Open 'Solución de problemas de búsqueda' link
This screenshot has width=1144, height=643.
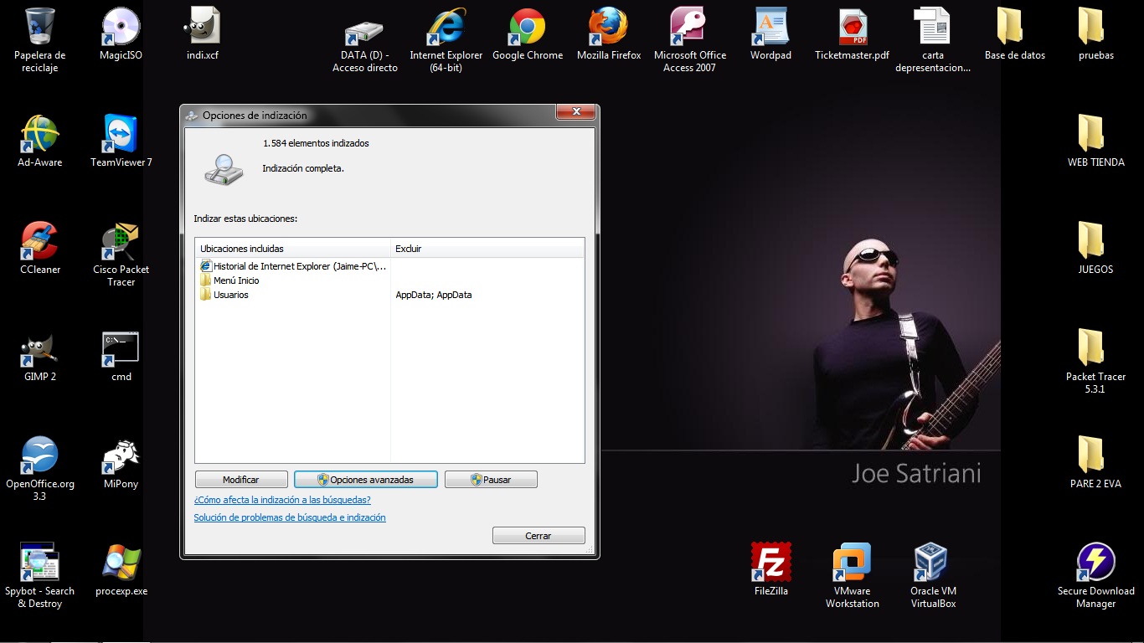(290, 517)
